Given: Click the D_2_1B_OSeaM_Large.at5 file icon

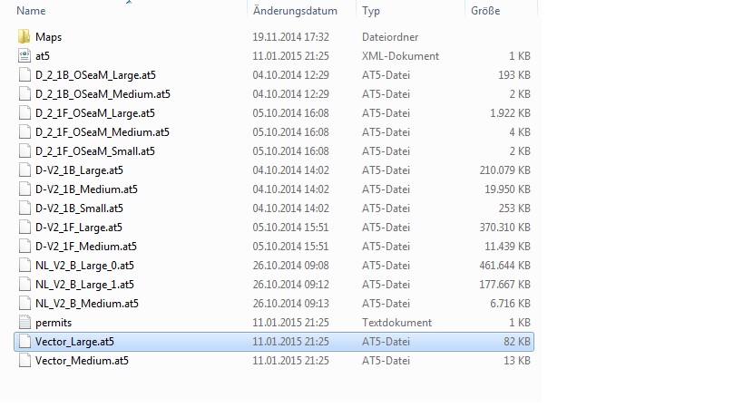Looking at the screenshot, I should 24,75.
